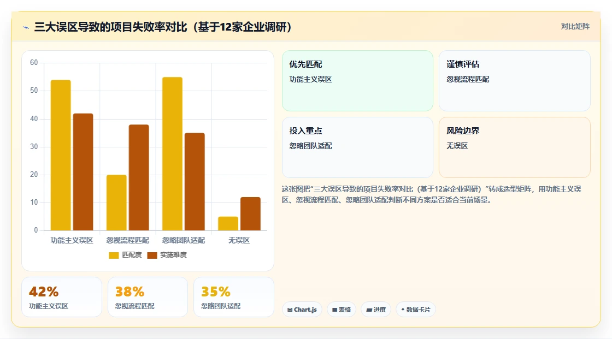
Task: Click the 对比矩阵 label in the header
Action: (575, 27)
